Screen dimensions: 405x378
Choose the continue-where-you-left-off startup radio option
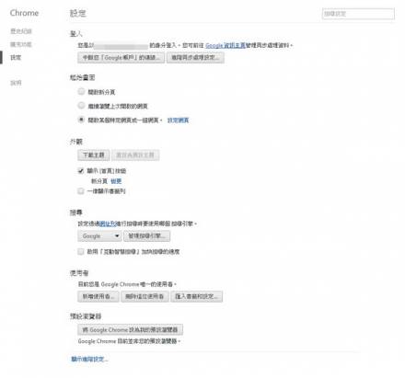tap(81, 106)
